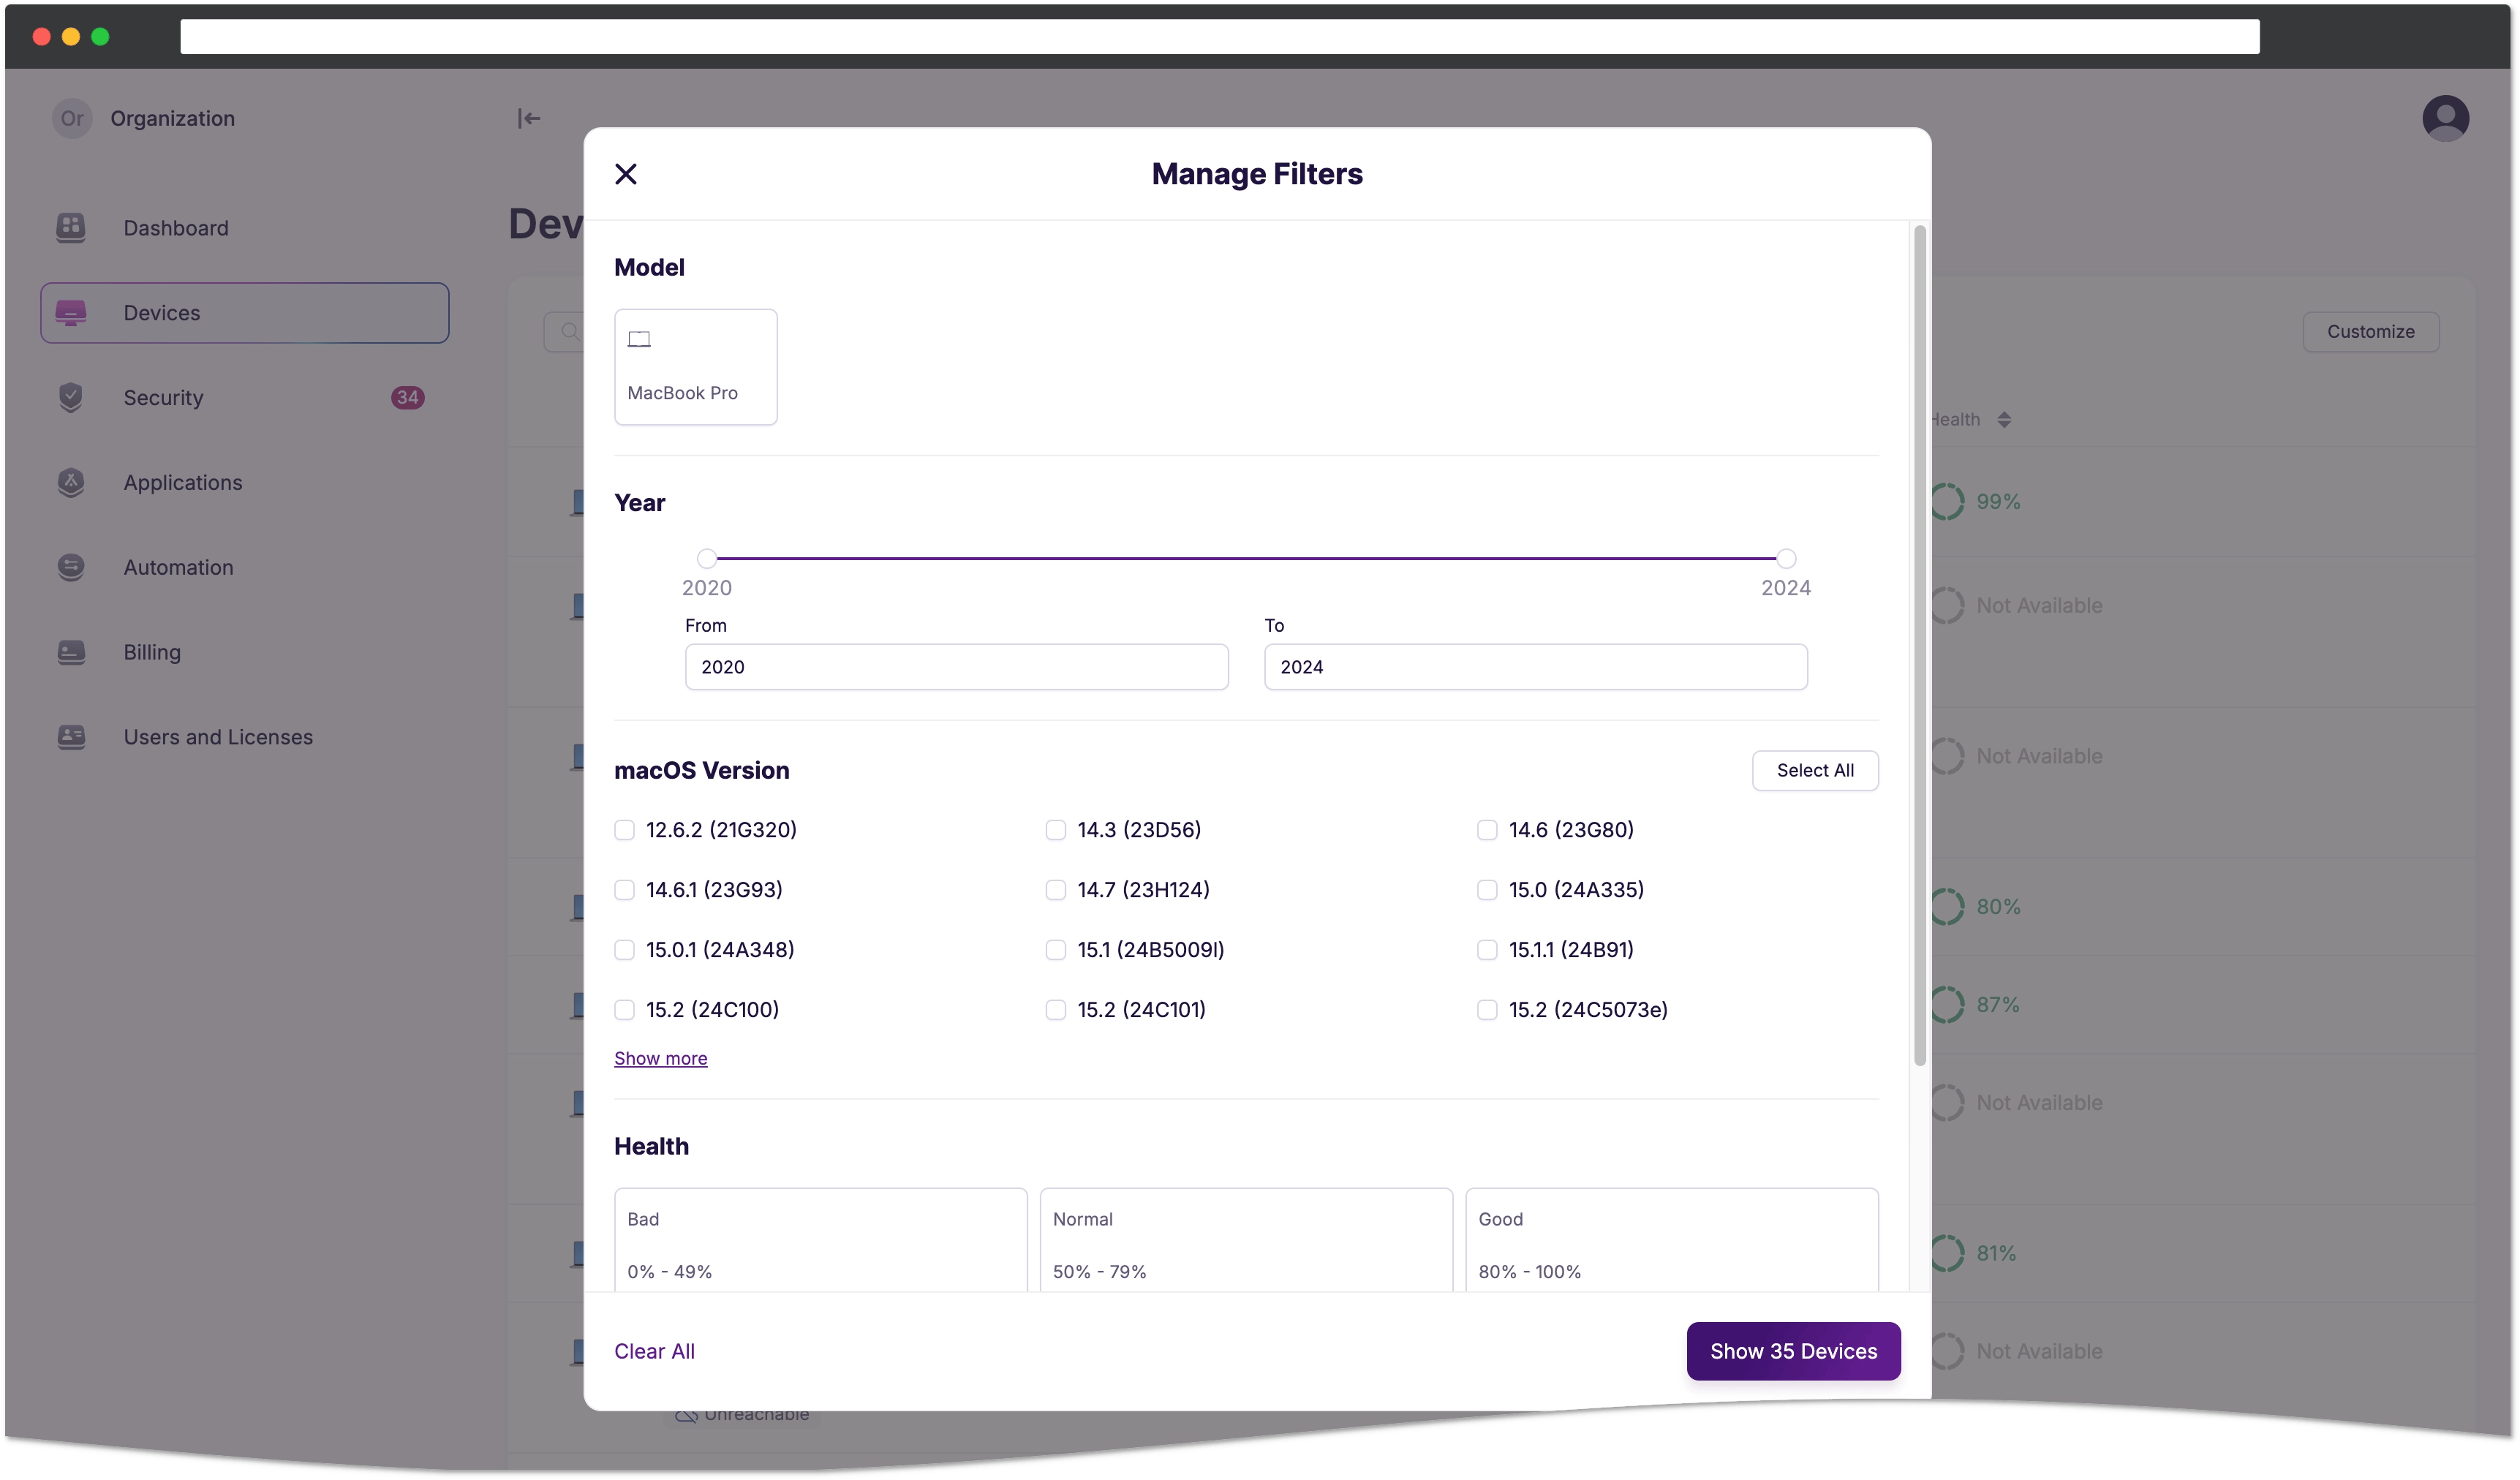Check macOS 14.3 (23D56)
This screenshot has height=1480, width=2520.
(1055, 830)
